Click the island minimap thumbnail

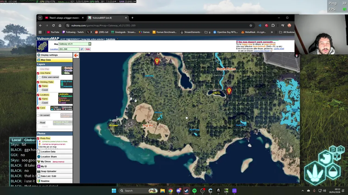[x=43, y=46]
